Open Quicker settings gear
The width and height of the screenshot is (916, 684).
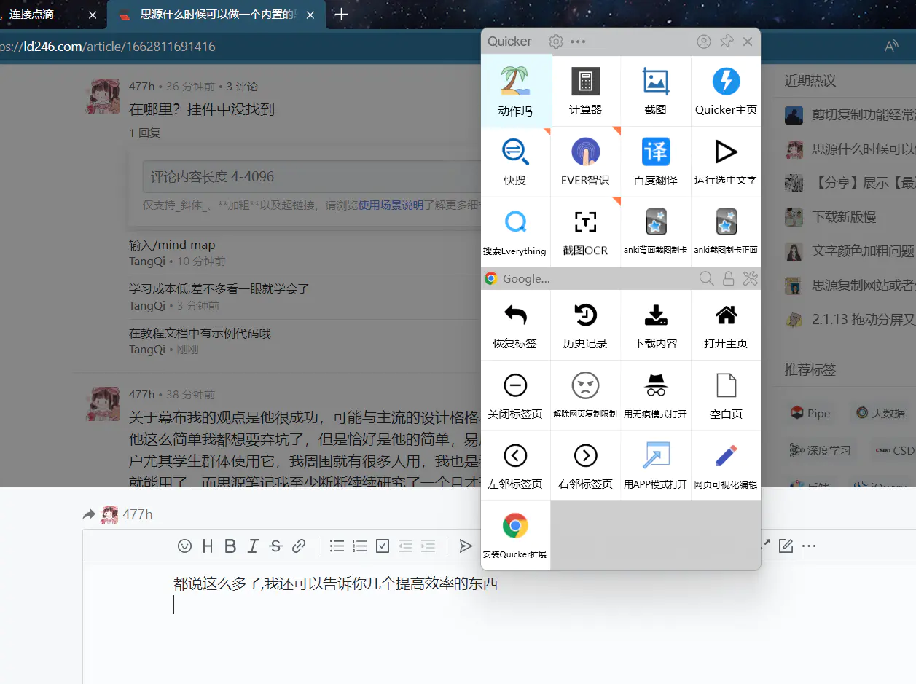pos(556,42)
